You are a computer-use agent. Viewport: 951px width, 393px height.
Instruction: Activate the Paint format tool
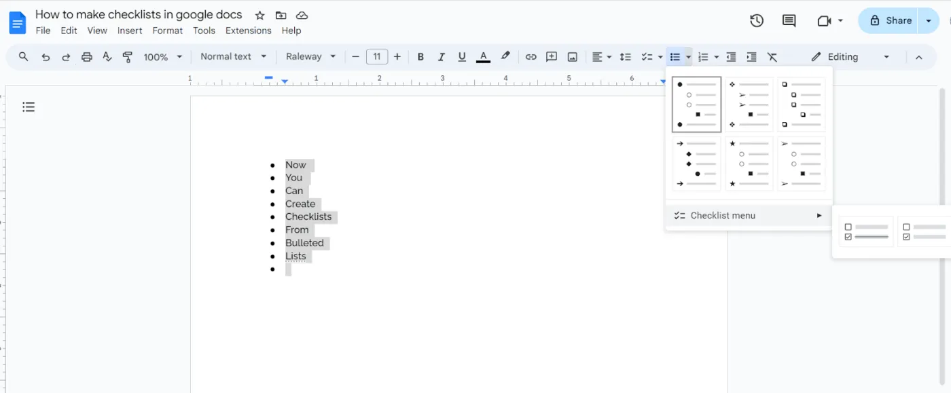(x=127, y=56)
